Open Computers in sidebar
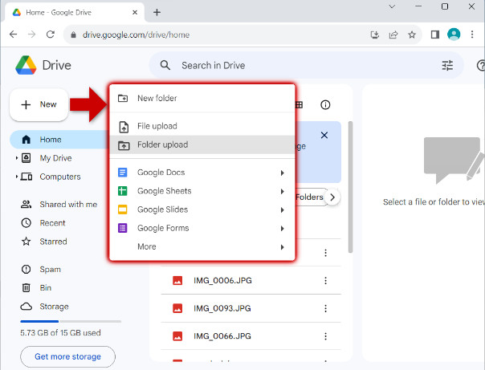Viewport: 485px width, 370px height. (60, 177)
